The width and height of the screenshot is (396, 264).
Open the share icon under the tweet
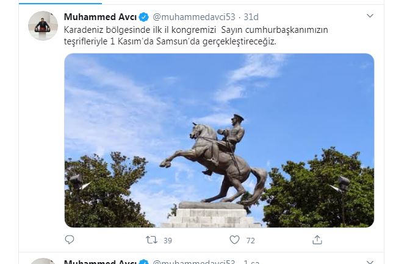[317, 240]
